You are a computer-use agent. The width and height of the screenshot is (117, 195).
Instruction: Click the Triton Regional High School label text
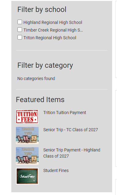[50, 38]
